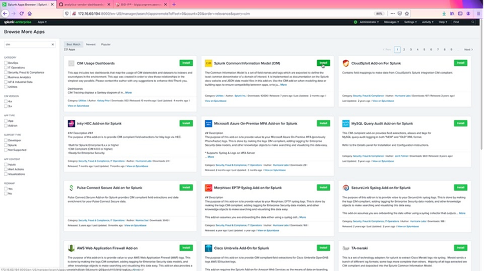Image resolution: width=484 pixels, height=271 pixels.
Task: Switch to the analytics-vendor-dashboards browser tab
Action: click(85, 5)
